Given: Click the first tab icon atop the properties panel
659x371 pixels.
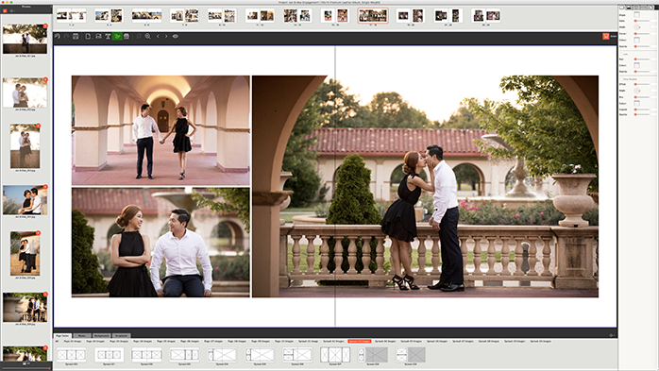Looking at the screenshot, I should click(621, 8).
